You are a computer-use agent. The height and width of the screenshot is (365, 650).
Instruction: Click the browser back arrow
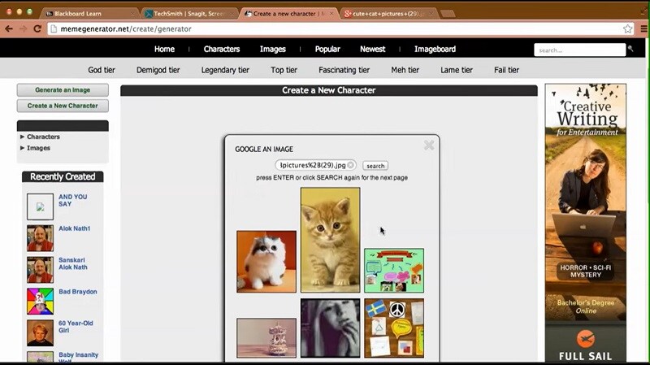pos(9,28)
